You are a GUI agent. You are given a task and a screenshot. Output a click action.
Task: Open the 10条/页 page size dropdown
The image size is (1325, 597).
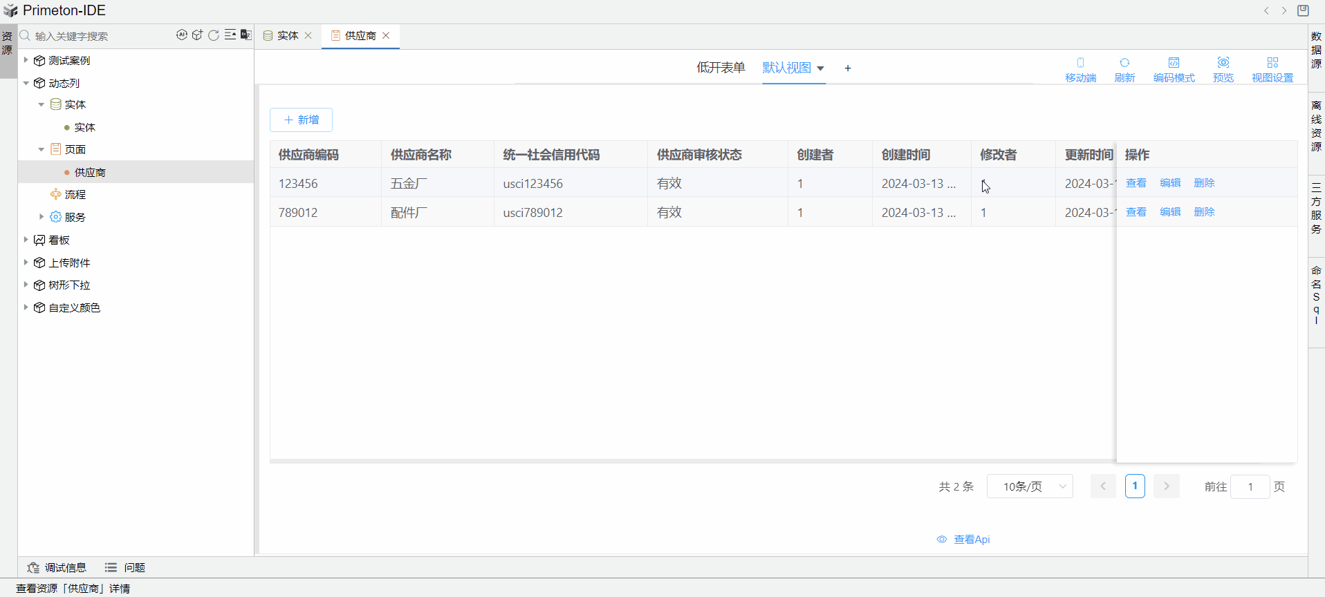pos(1030,486)
